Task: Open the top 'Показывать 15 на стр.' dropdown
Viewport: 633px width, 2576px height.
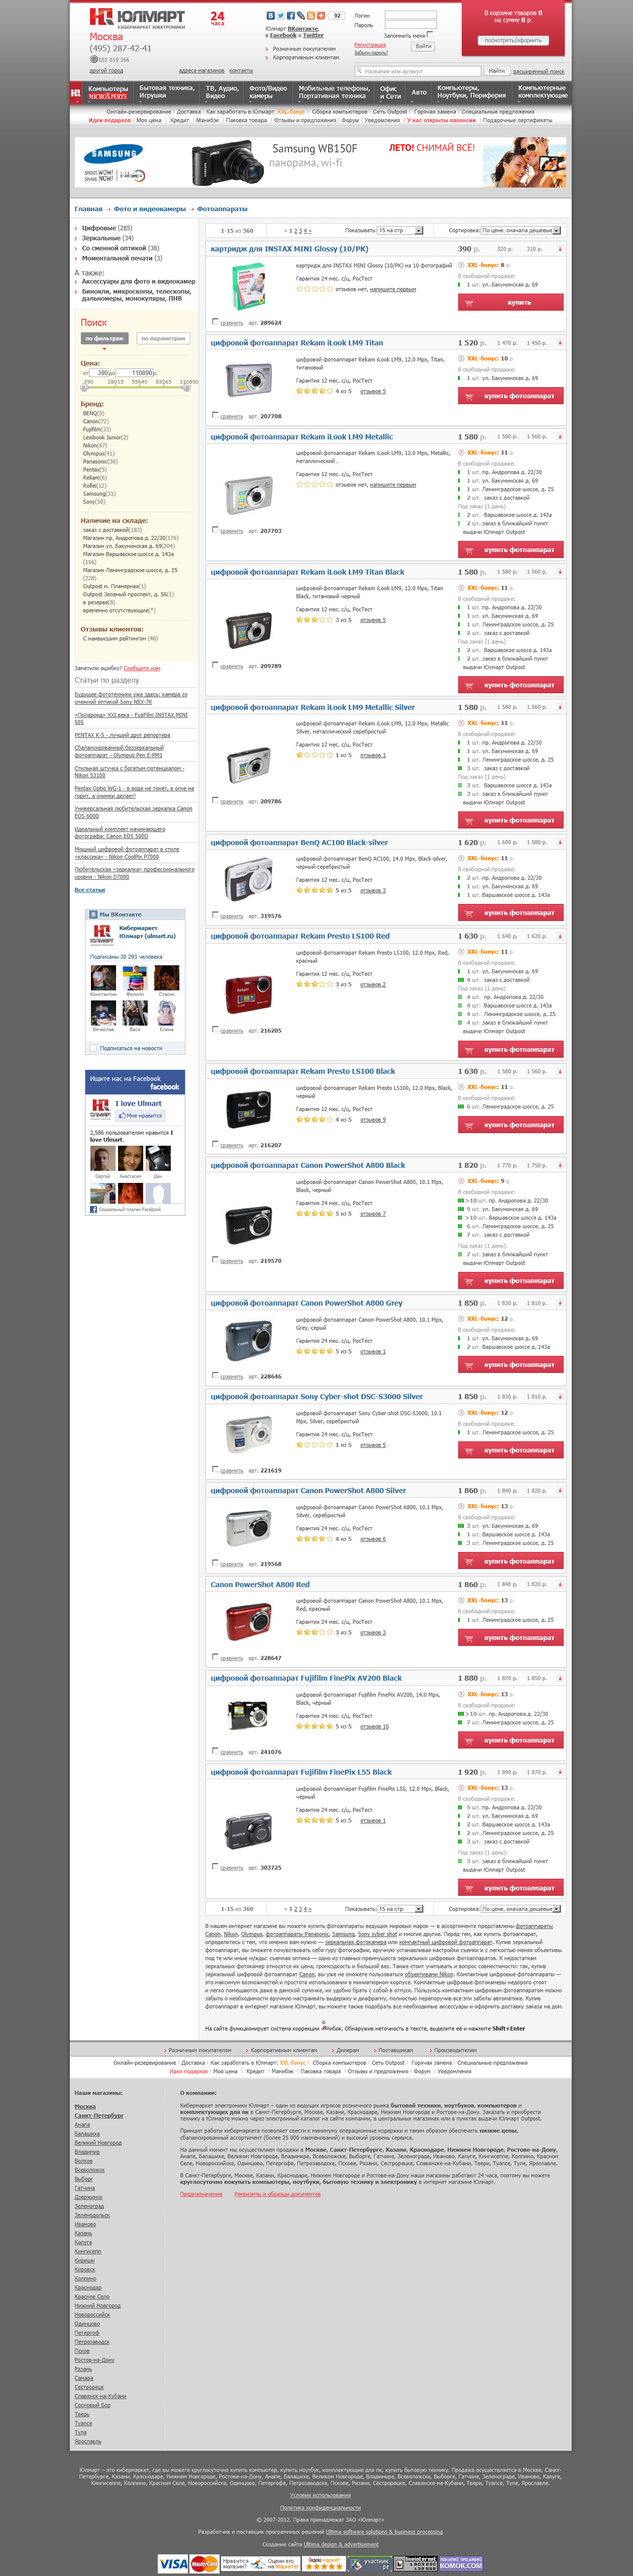Action: click(400, 230)
